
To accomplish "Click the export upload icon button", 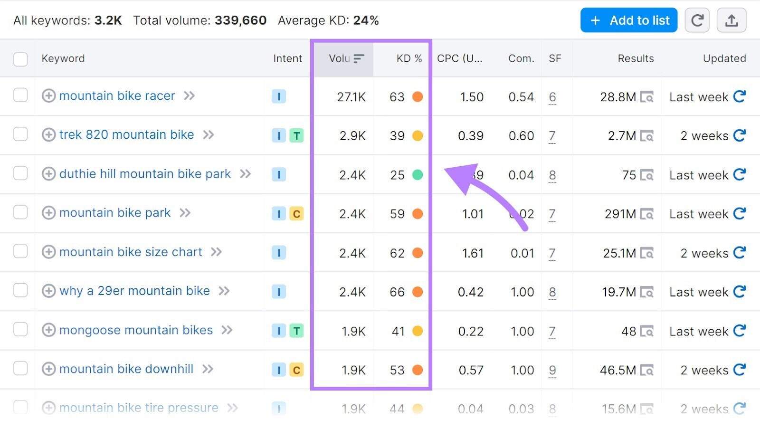I will tap(731, 20).
